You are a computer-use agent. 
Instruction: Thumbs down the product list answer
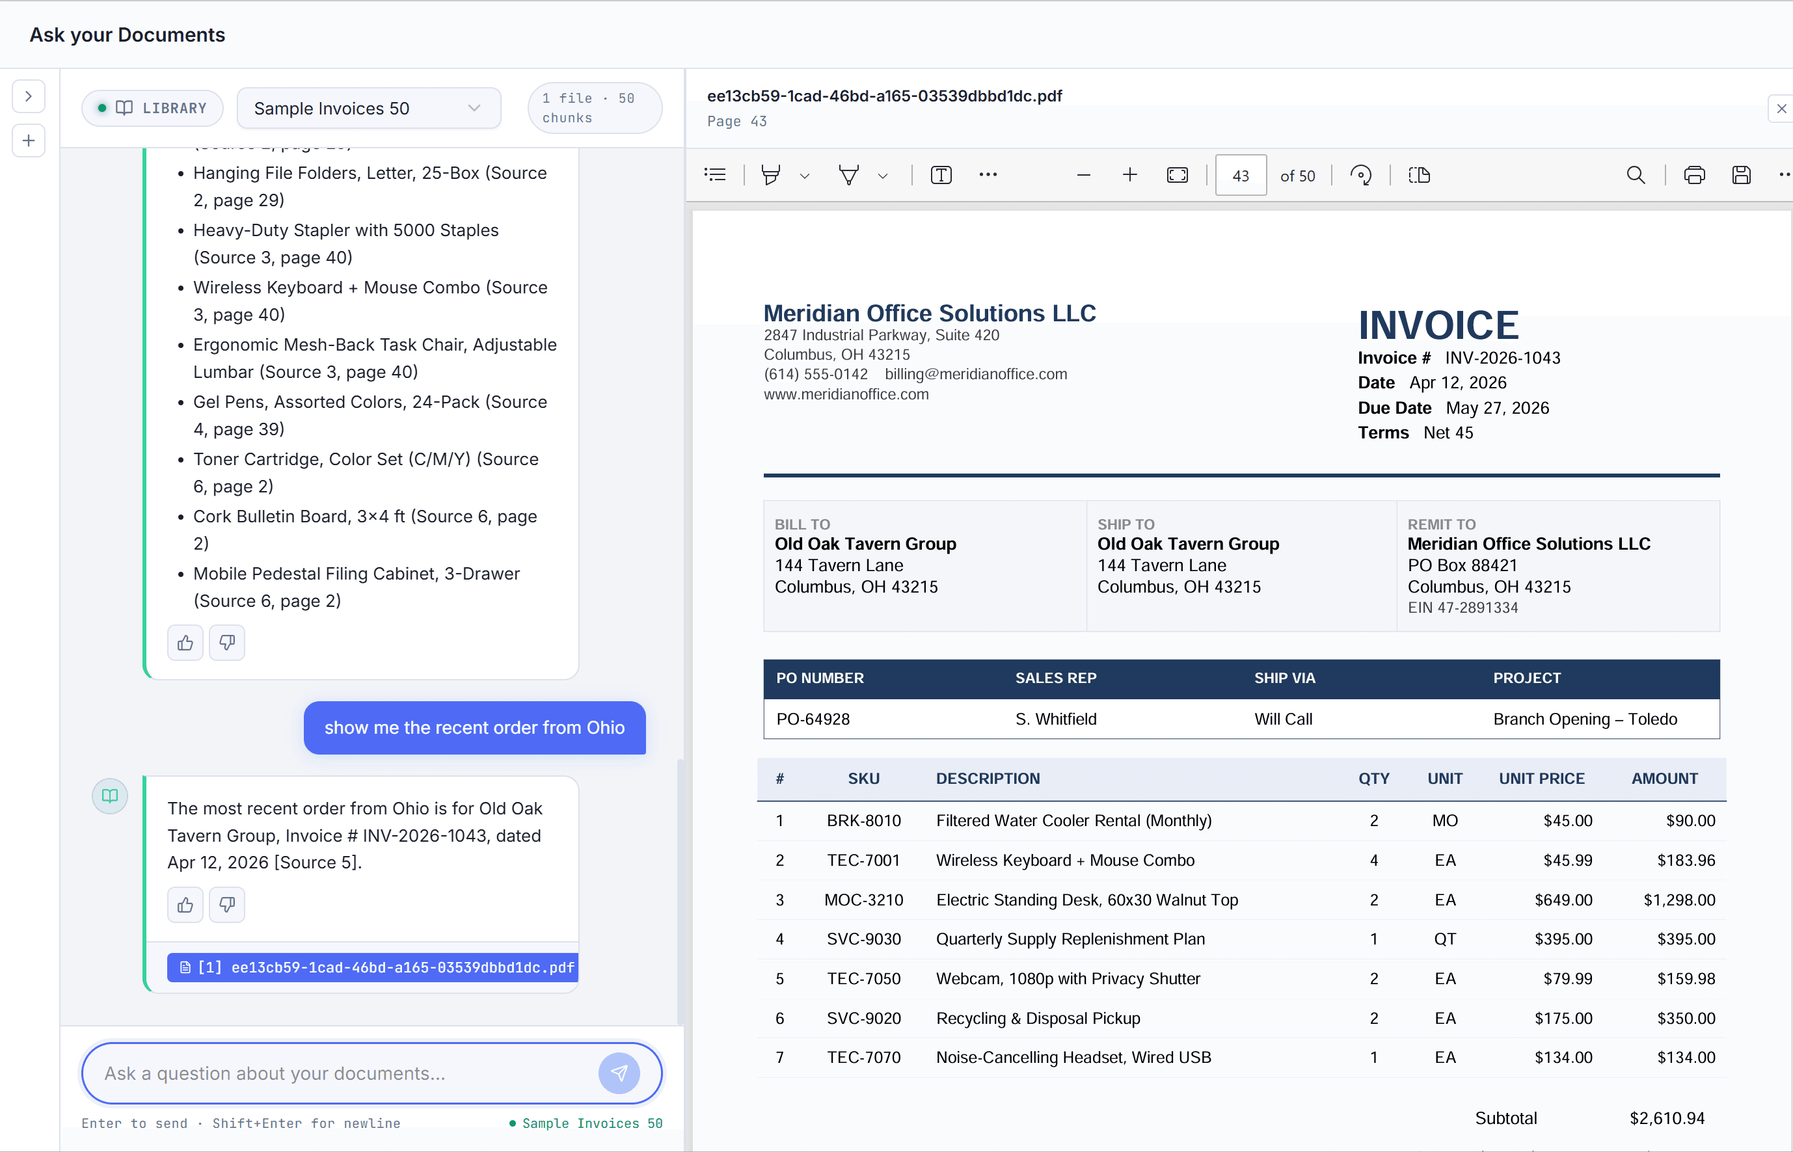point(226,643)
